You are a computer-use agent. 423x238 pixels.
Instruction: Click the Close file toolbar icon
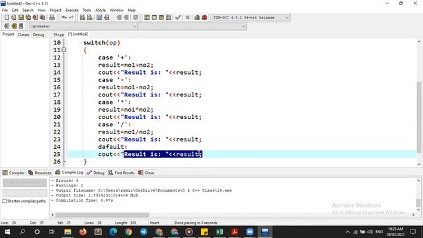tap(35, 18)
